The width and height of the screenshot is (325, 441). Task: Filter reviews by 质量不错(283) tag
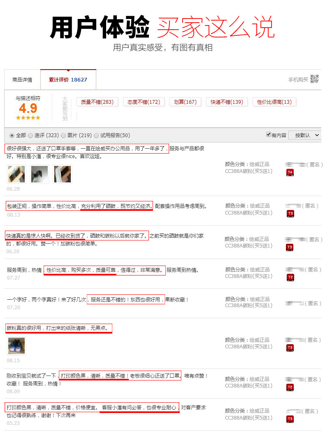97,102
